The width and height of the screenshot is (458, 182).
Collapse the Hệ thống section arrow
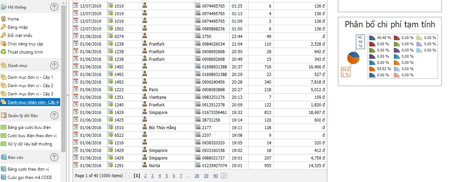[55, 6]
